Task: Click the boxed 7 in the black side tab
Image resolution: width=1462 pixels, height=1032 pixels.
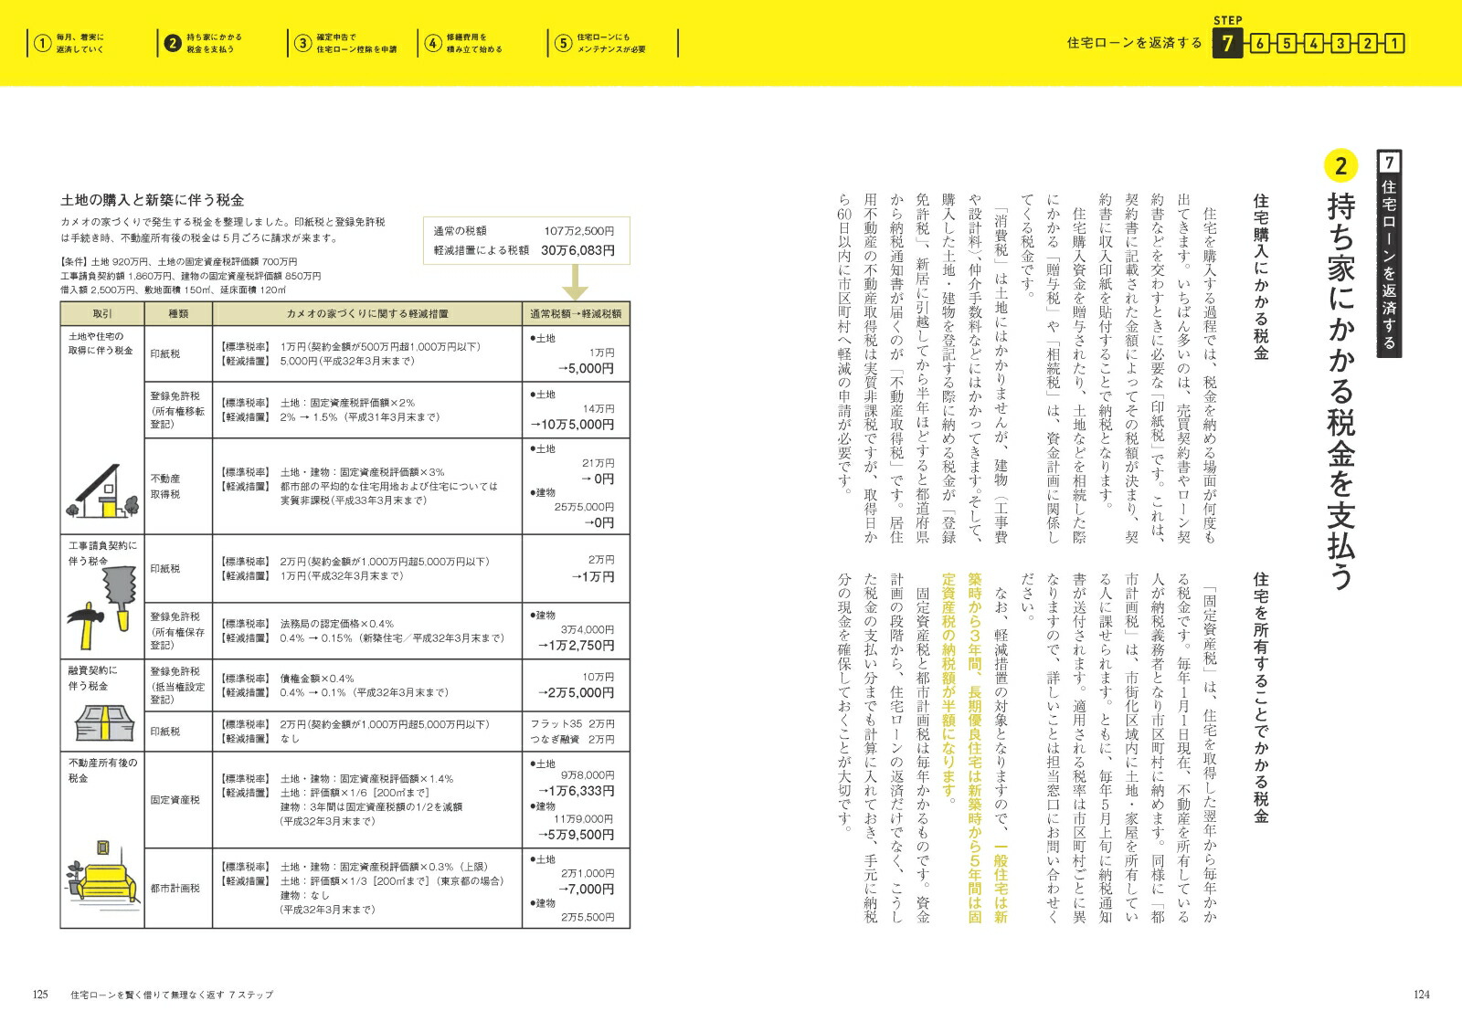Action: [x=1389, y=163]
